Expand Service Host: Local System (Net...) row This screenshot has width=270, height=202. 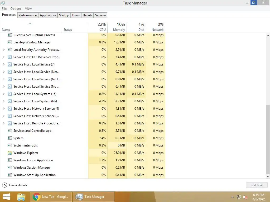click(x=4, y=101)
